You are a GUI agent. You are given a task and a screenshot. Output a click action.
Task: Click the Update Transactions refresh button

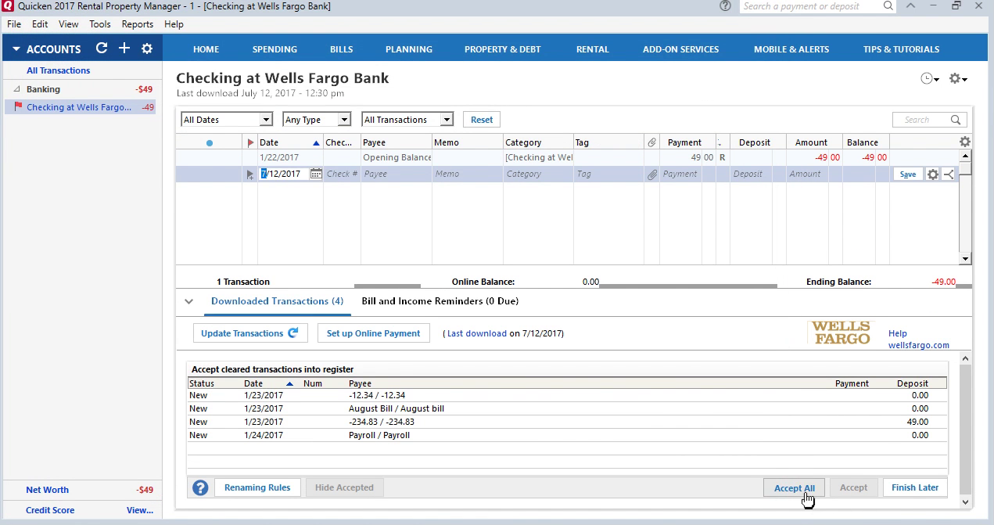point(250,333)
